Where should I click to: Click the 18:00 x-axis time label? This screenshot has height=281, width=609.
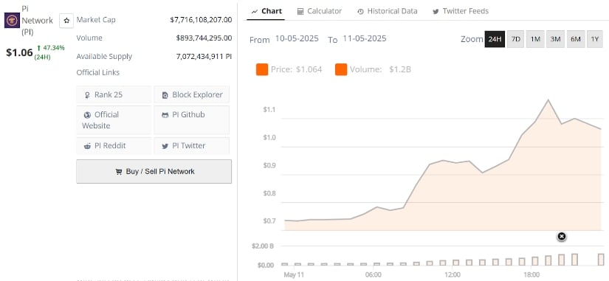[x=531, y=275]
